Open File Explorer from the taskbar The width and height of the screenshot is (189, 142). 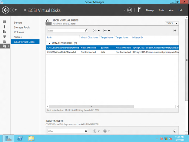[x=31, y=138]
